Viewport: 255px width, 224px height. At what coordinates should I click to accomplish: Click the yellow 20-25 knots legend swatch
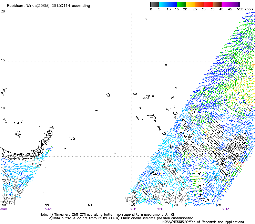(x=190, y=4)
